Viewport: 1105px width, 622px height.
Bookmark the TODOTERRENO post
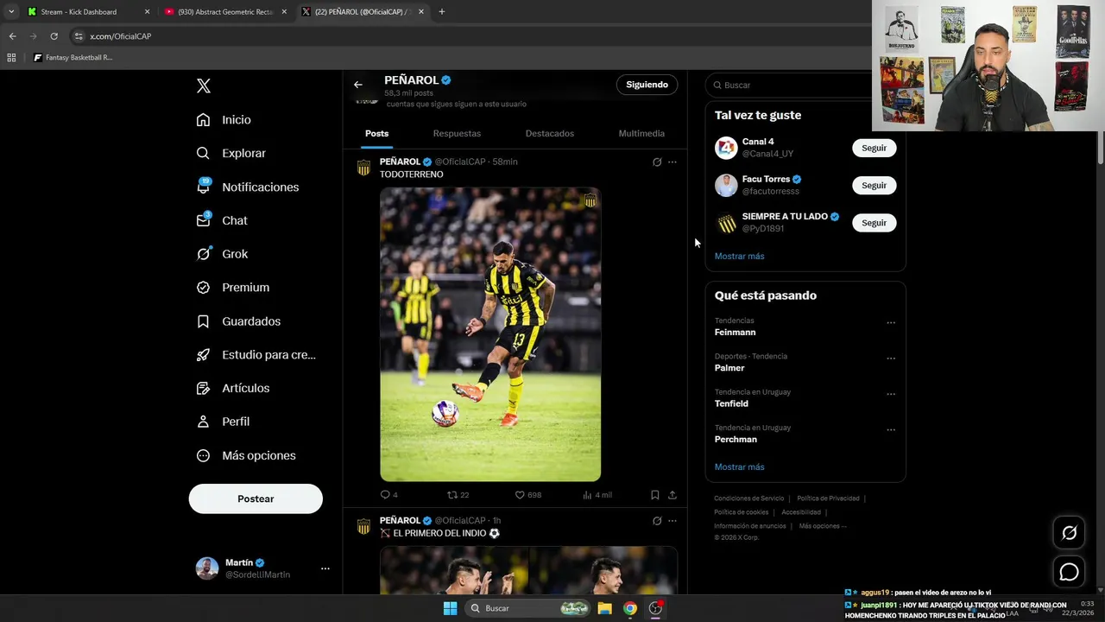(x=654, y=495)
